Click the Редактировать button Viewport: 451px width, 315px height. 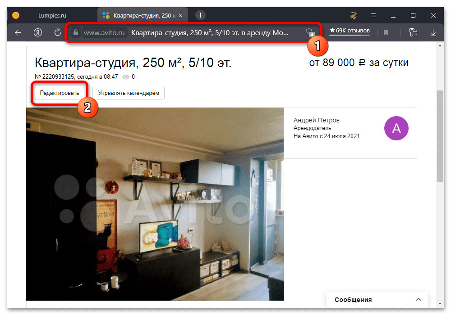pyautogui.click(x=59, y=93)
